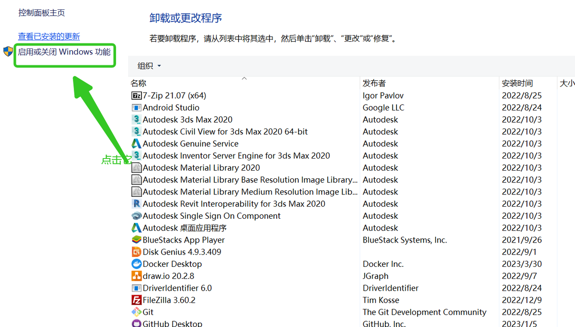Click the Autodesk Genuine Service icon
This screenshot has width=575, height=327.
tap(137, 144)
